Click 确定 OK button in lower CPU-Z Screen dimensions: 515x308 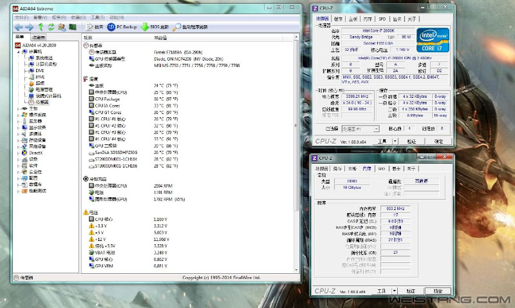point(438,291)
